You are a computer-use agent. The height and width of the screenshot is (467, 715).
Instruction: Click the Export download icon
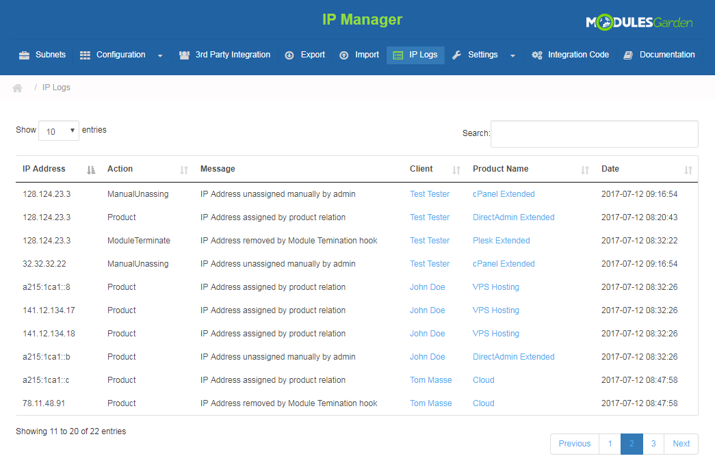pyautogui.click(x=289, y=55)
